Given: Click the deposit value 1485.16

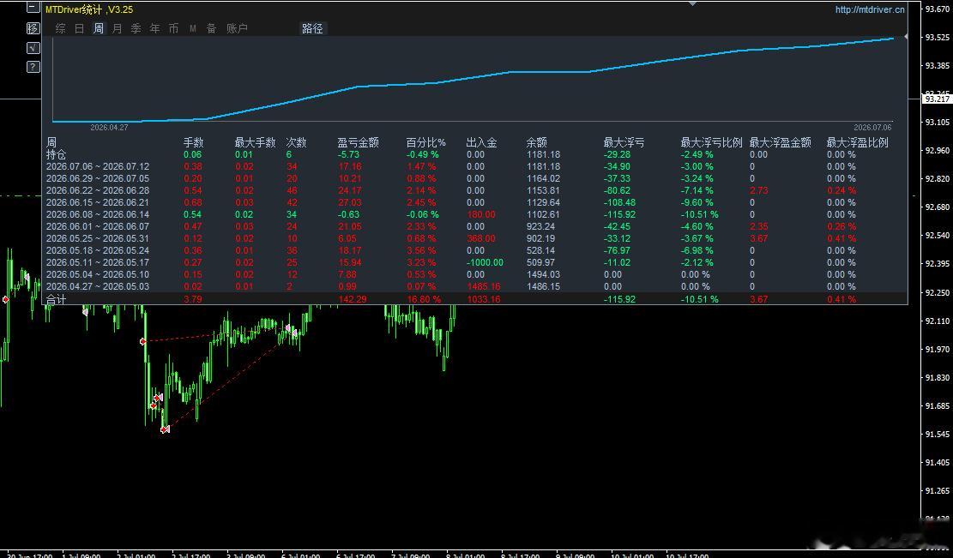Looking at the screenshot, I should click(484, 286).
